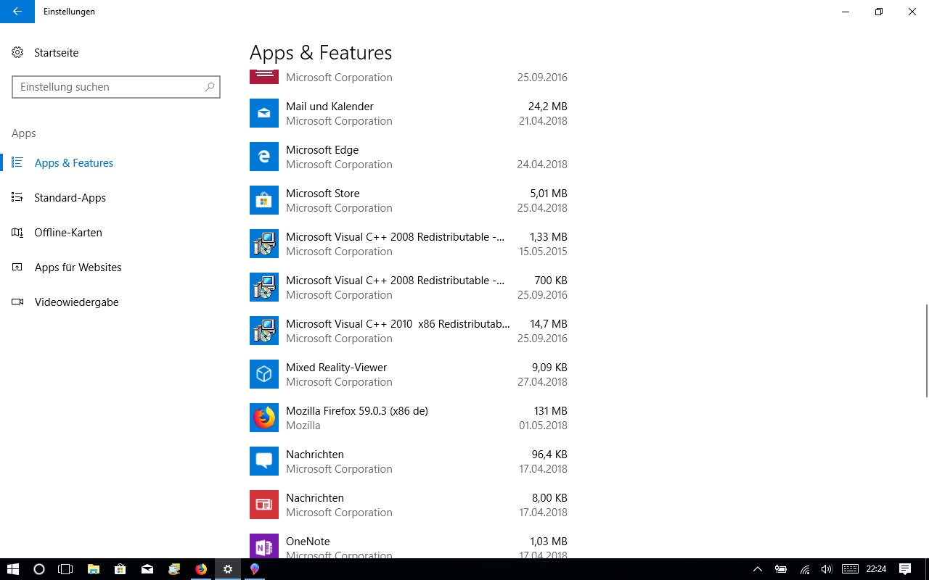This screenshot has height=580, width=929.
Task: Select red Nachrichten icon with 8,00 KB
Action: pyautogui.click(x=264, y=505)
